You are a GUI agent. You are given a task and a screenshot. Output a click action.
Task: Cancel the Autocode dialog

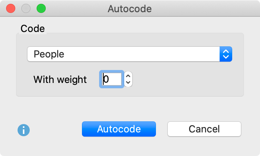(204, 129)
